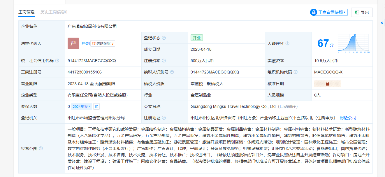The height and width of the screenshot is (177, 385).
Task: Open the insured-count trend chart icon
Action: pos(96,106)
